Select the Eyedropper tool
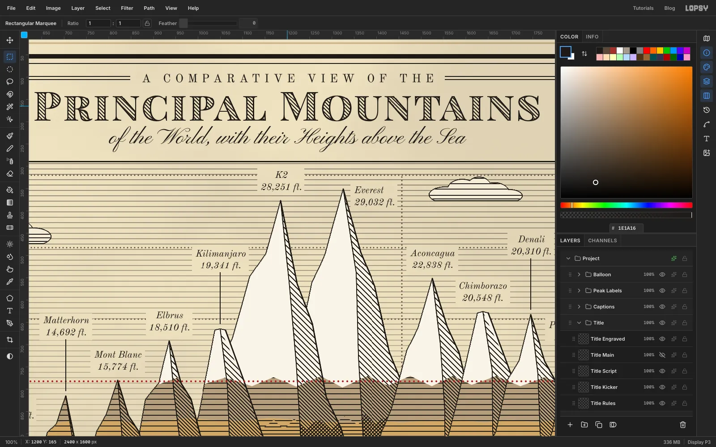Viewport: 716px width, 447px height. tap(10, 282)
